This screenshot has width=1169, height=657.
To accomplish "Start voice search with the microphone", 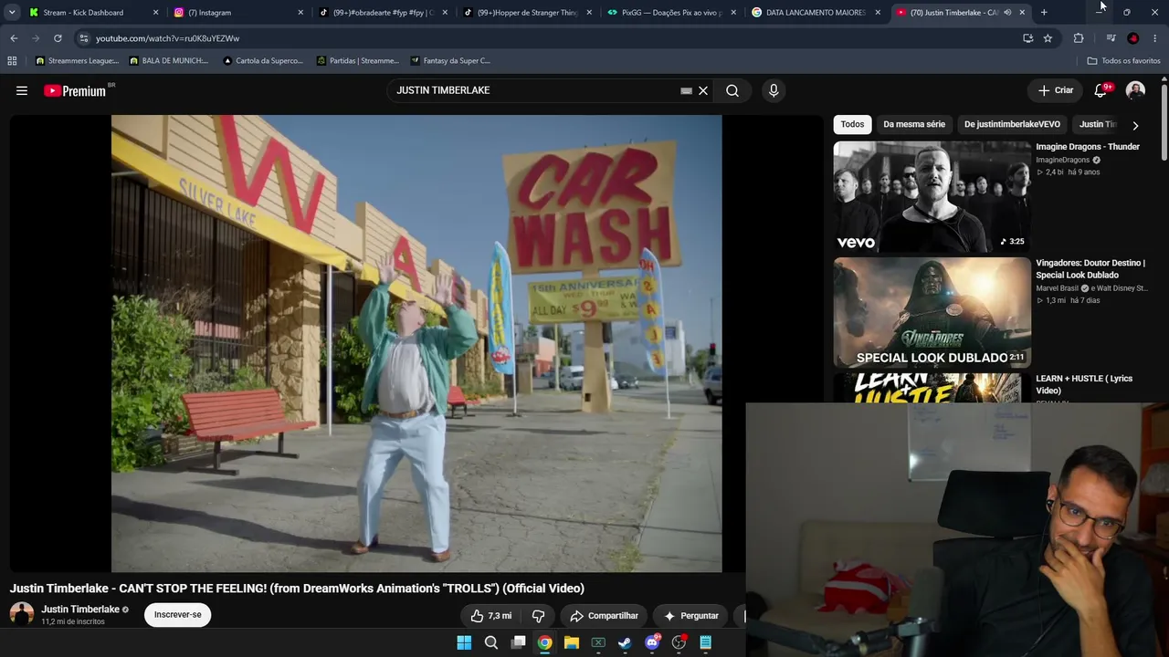I will click(x=774, y=90).
